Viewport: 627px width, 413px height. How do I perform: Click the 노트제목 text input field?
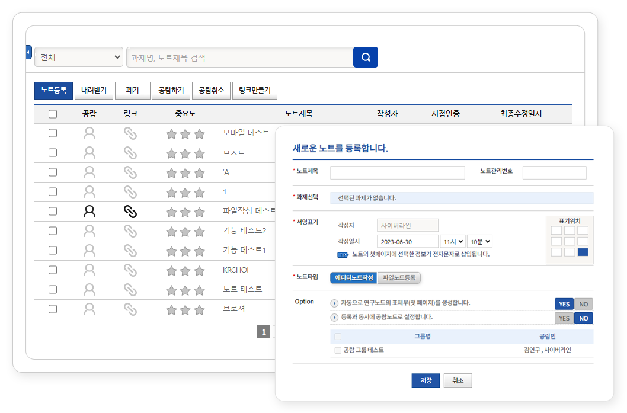point(397,172)
